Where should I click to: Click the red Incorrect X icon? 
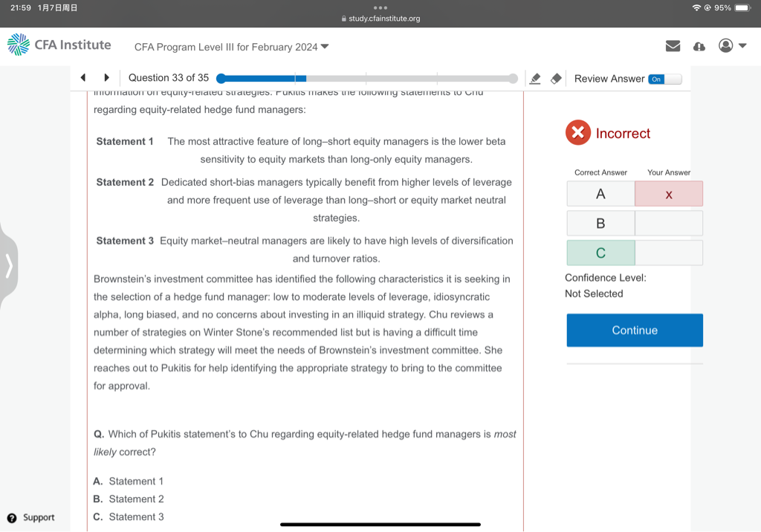point(577,132)
